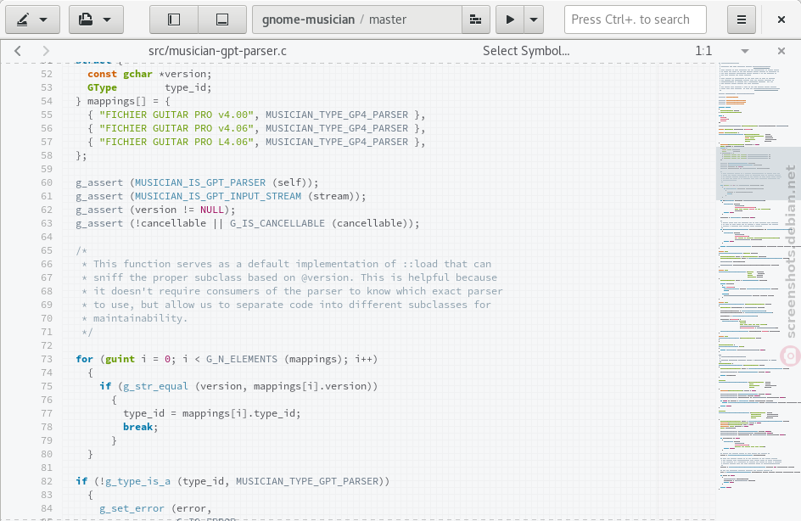Open the document options dropdown arrow
The image size is (801, 521).
pyautogui.click(x=745, y=51)
